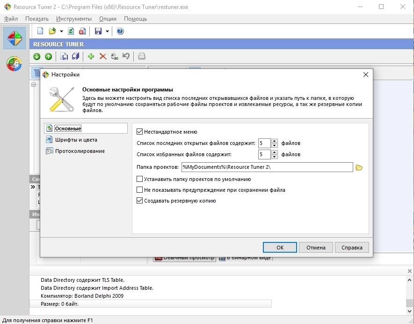
Task: Select log line about Import Address Table
Action: pos(97,288)
